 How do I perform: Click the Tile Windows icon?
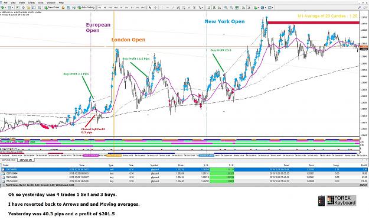pos(237,8)
